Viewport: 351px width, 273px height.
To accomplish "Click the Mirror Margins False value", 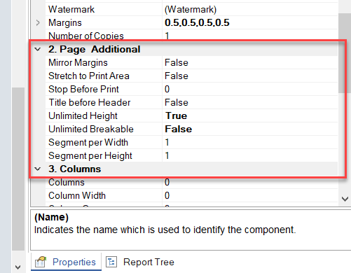I will click(250, 62).
